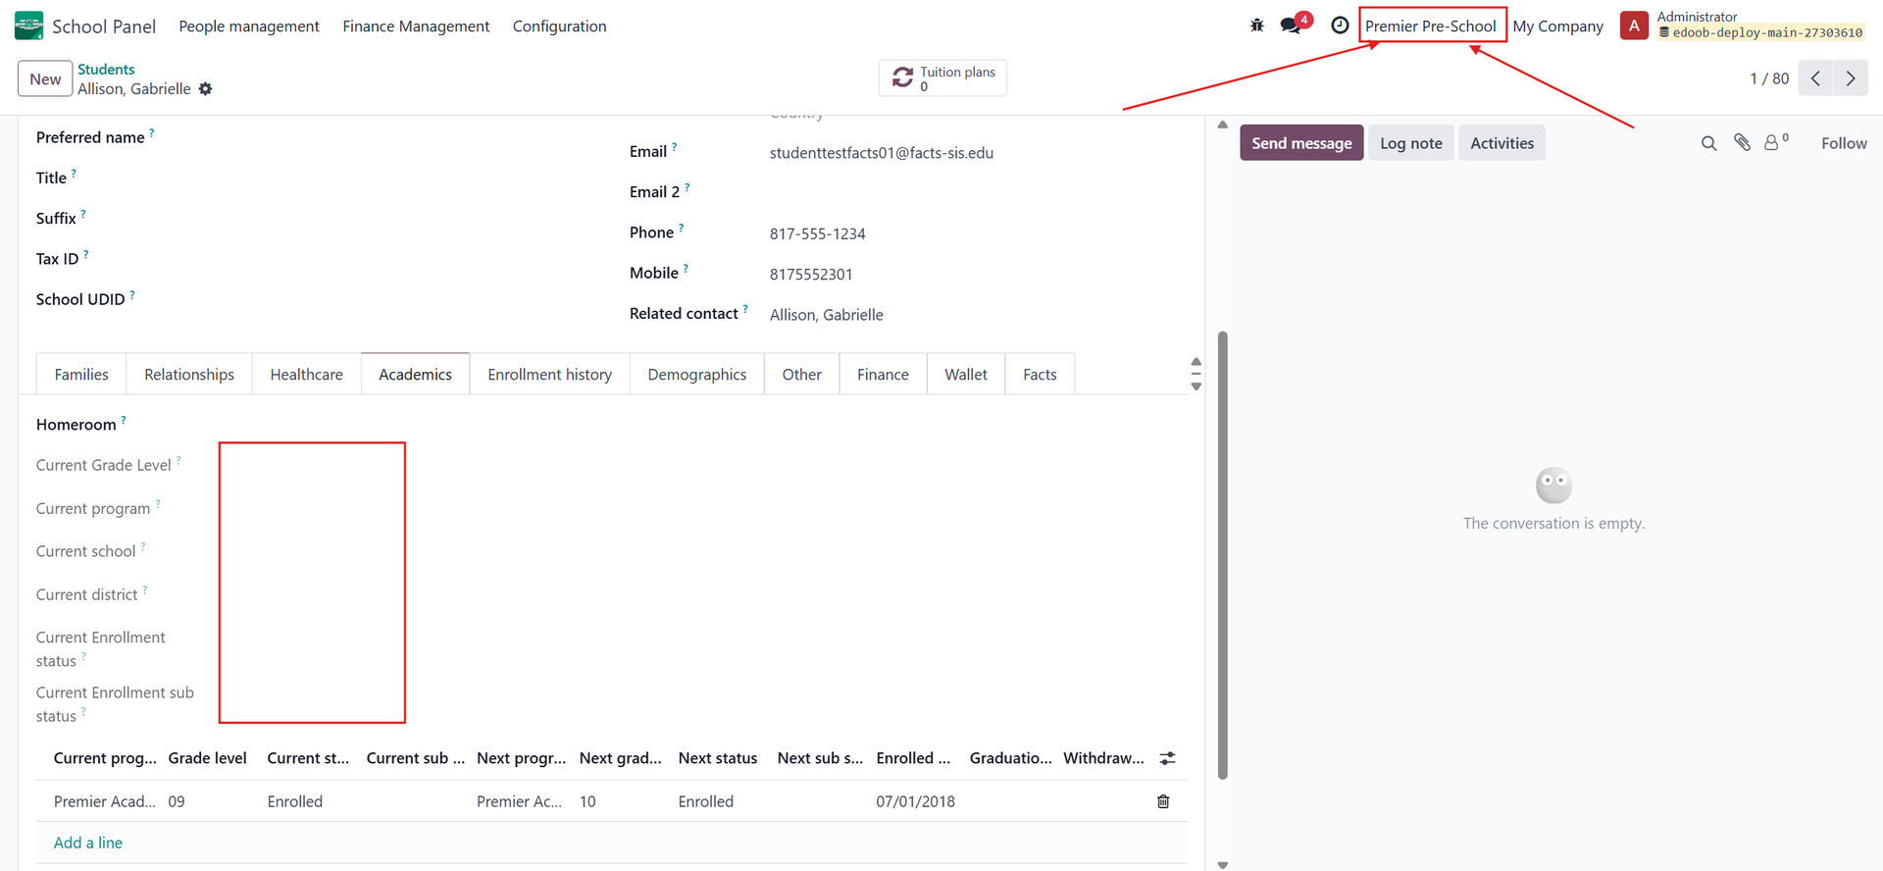Viewport: 1883px width, 871px height.
Task: Click the gear icon beside Allison, Gabrielle
Action: pos(205,89)
